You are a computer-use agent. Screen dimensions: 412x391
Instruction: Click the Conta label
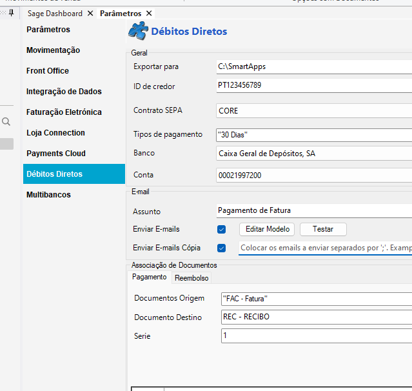click(x=143, y=175)
